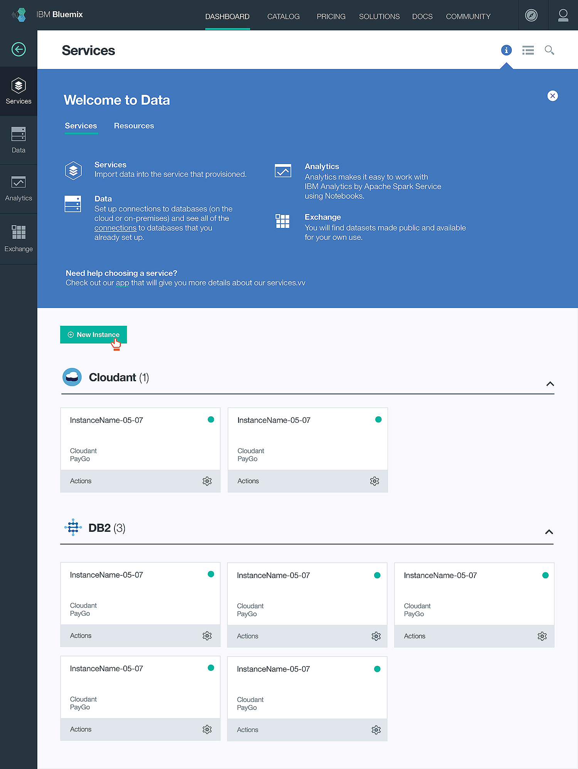Collapse the Cloudant section
The width and height of the screenshot is (578, 769).
(550, 384)
